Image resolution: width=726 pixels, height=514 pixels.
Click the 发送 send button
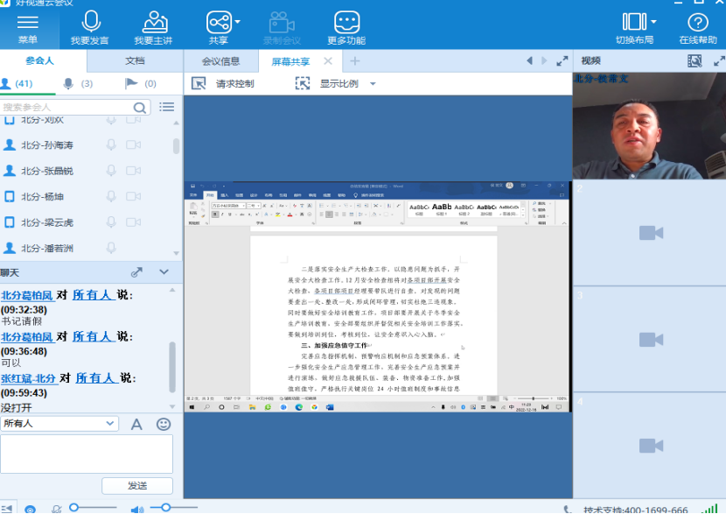[137, 485]
